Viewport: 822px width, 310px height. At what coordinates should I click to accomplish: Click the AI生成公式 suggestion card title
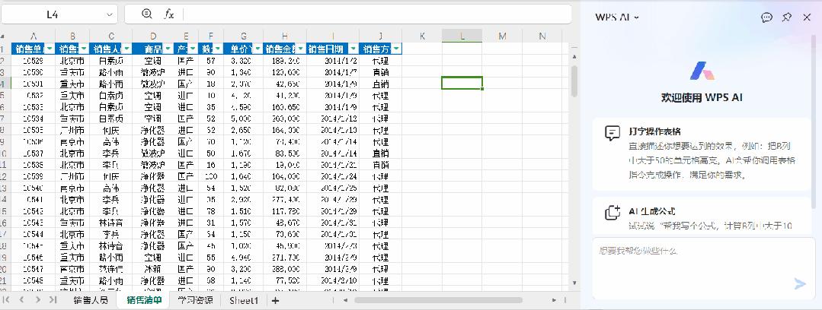[x=651, y=211]
